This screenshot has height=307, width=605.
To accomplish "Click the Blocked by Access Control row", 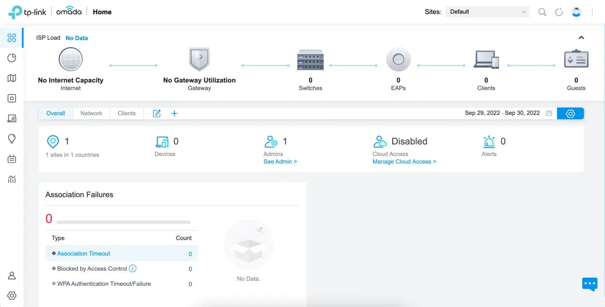I will (x=122, y=269).
